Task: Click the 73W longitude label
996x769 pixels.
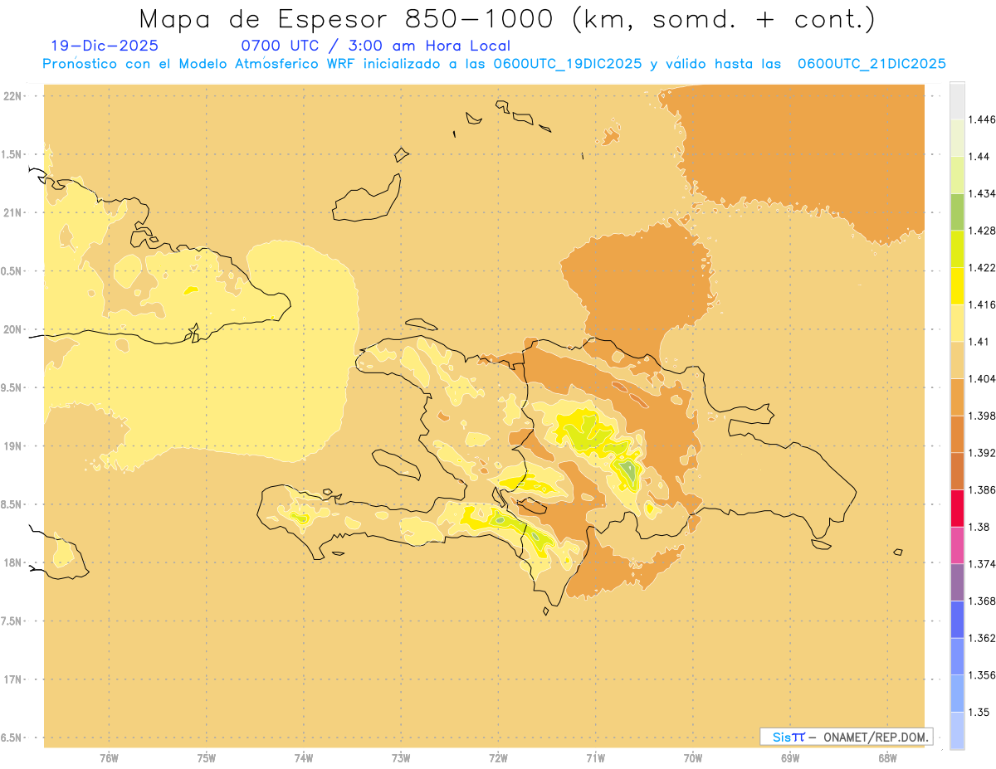Action: click(401, 758)
